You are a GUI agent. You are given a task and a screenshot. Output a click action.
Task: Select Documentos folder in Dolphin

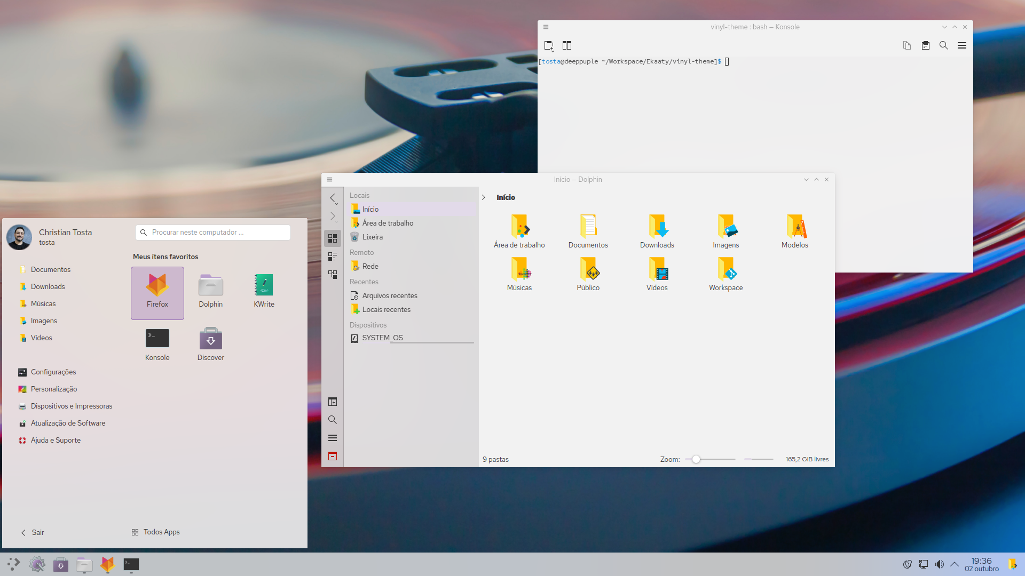(x=588, y=231)
